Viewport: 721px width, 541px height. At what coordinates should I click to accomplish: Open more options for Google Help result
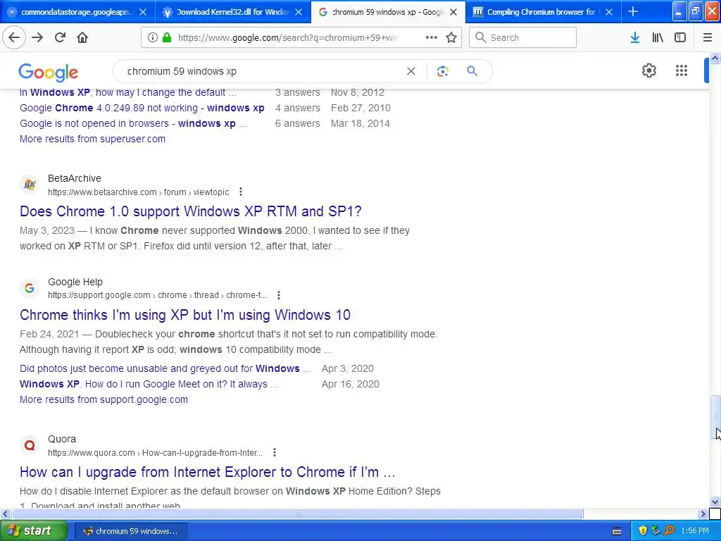coord(279,295)
